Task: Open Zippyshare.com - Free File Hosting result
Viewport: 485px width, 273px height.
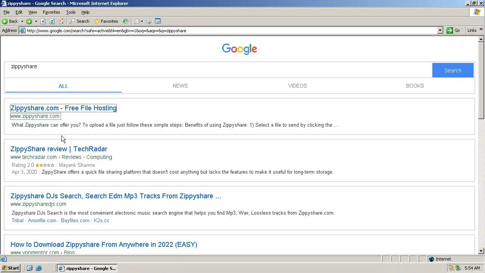Action: pyautogui.click(x=64, y=108)
